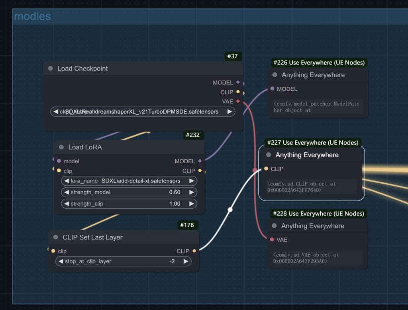
Task: Click the MODEL output port on Load Checkpoint
Action: point(238,82)
